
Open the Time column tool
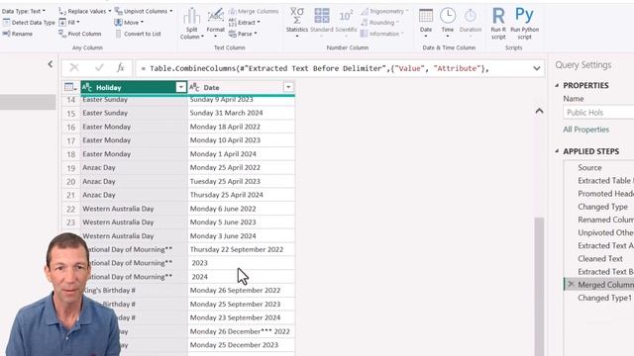tap(448, 22)
